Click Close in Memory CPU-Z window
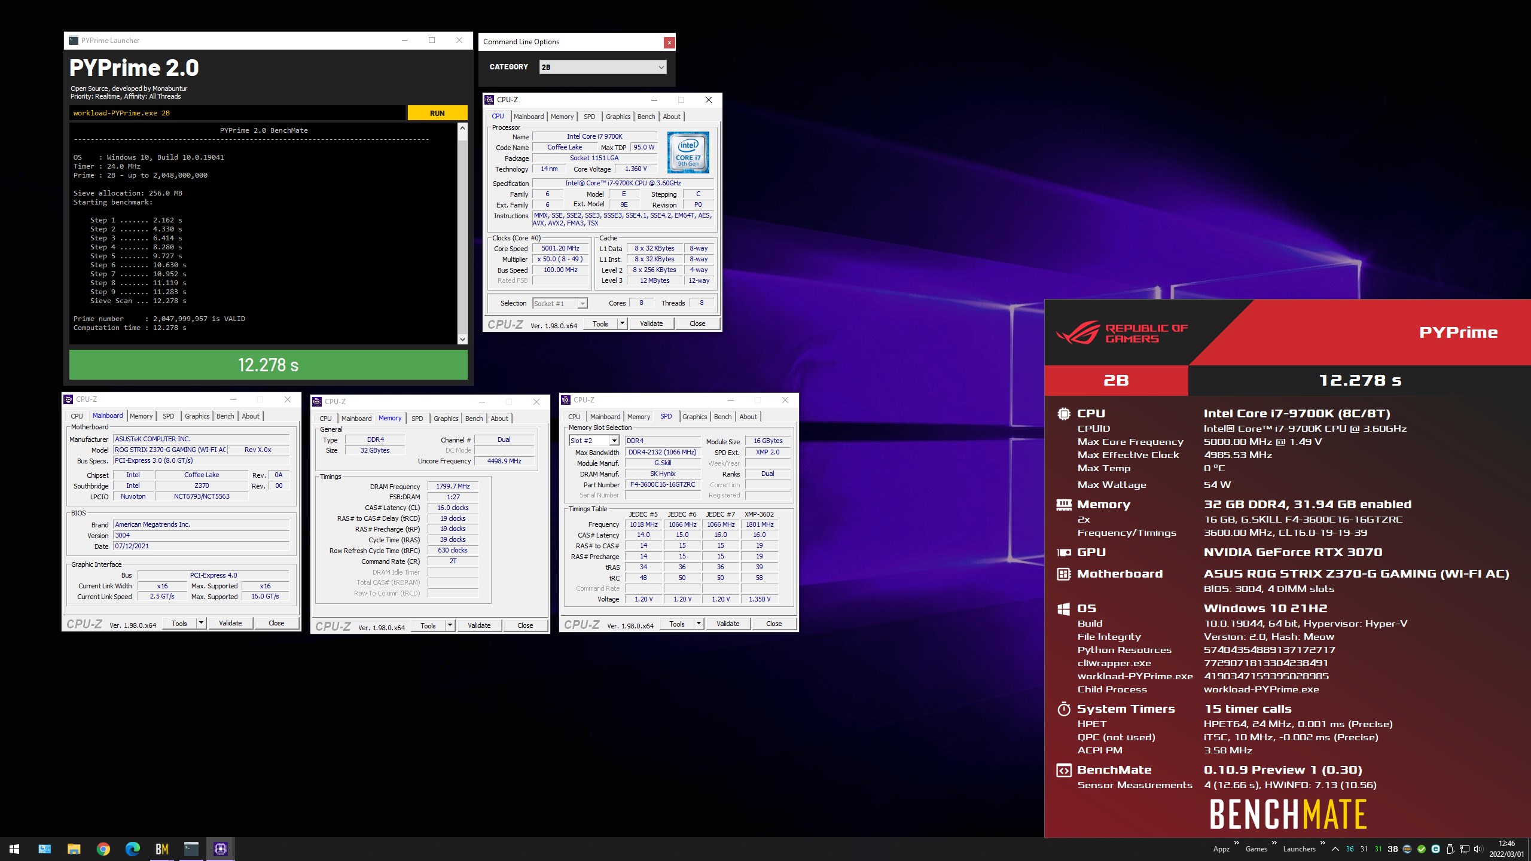This screenshot has width=1531, height=861. coord(525,625)
